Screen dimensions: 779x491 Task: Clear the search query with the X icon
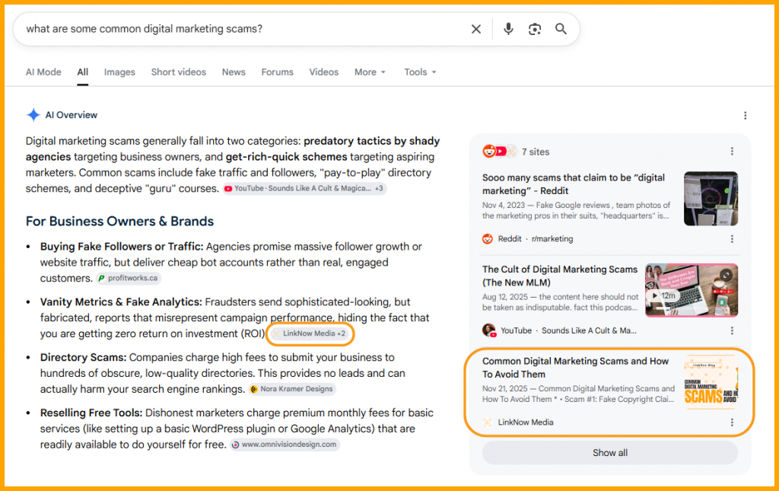click(476, 30)
